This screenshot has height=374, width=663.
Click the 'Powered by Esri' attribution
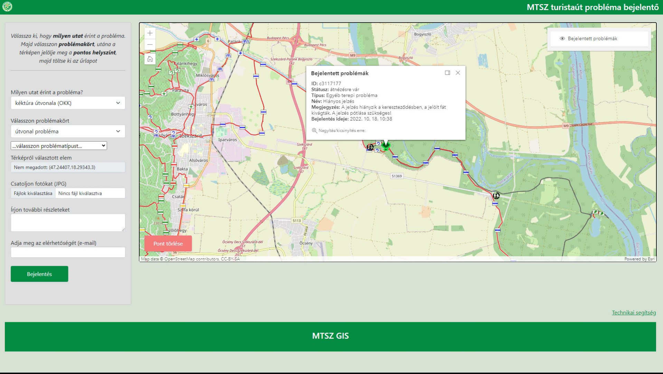coord(639,259)
